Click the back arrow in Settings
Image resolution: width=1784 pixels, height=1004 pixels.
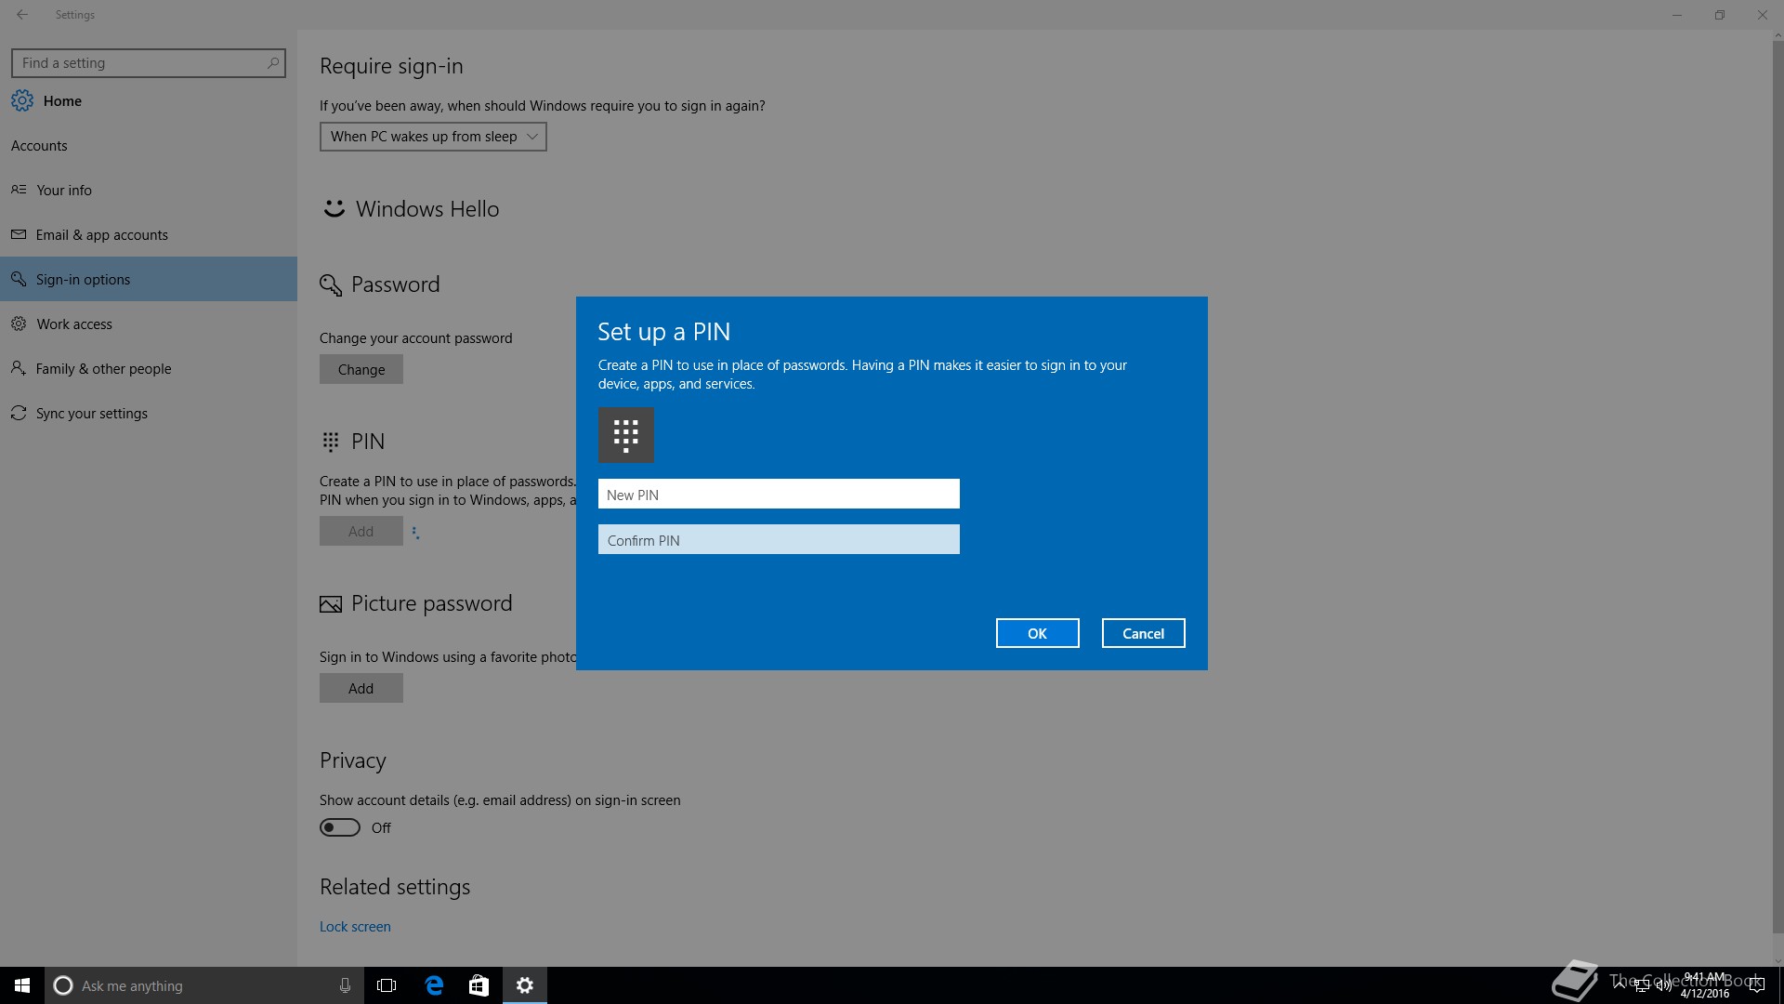click(22, 15)
